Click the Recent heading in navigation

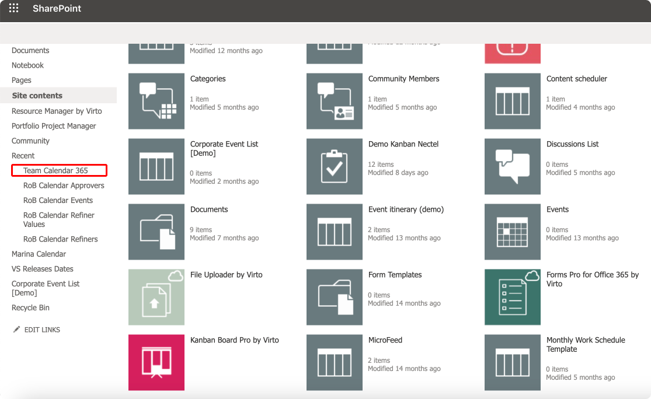(x=23, y=156)
